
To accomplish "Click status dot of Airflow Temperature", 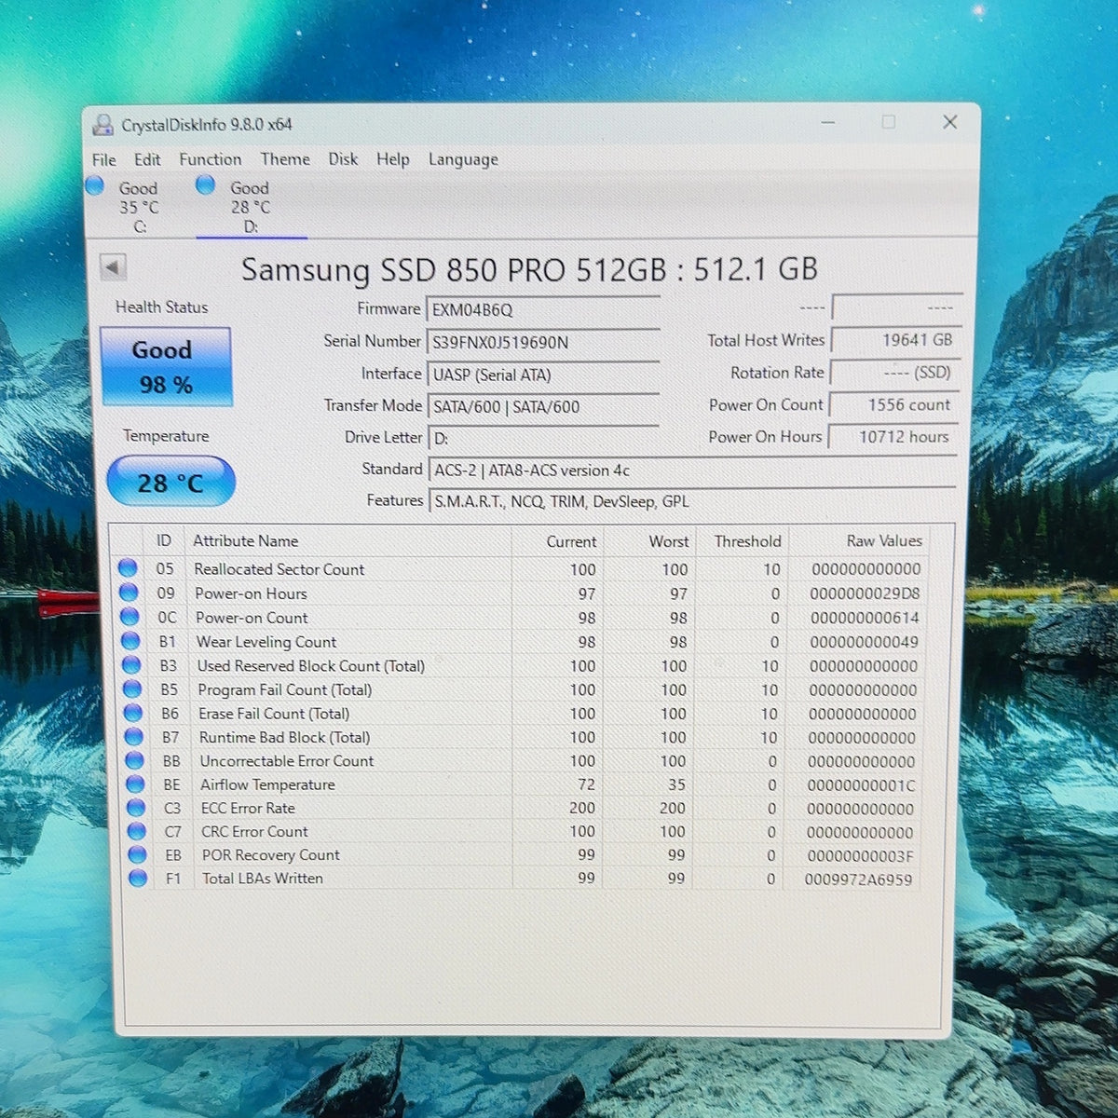I will click(x=136, y=784).
